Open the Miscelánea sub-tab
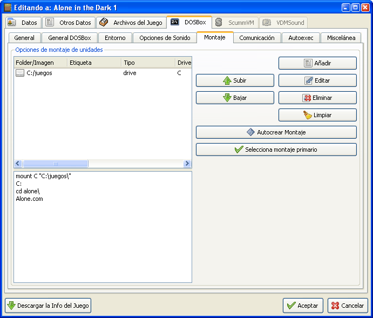 point(341,38)
